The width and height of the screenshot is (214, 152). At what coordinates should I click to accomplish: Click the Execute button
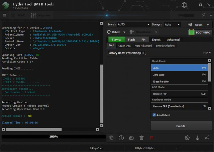pyautogui.click(x=181, y=126)
